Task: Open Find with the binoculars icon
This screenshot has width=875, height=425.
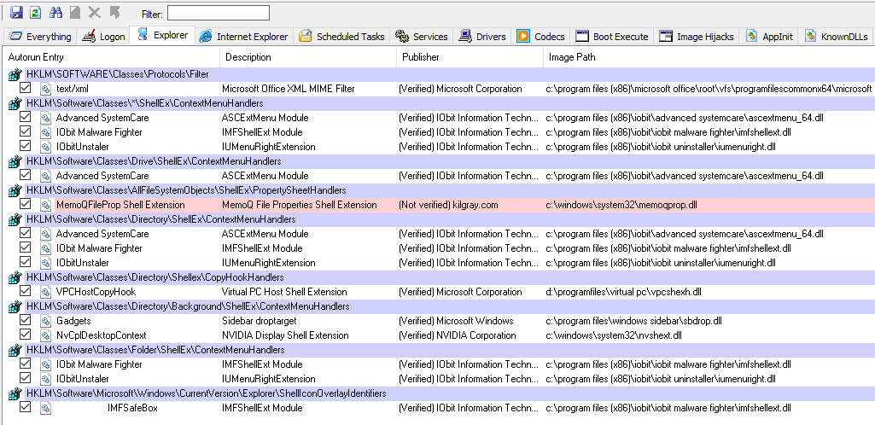Action: 56,13
